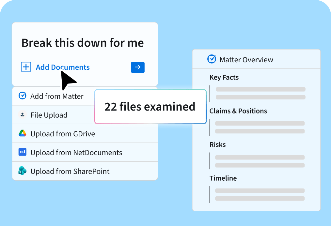The image size is (331, 226).
Task: Click the Google Drive icon
Action: (23, 133)
